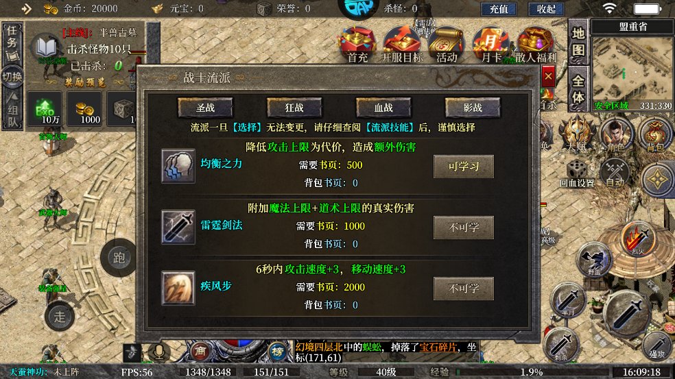Collapse the top menu with 收起
Image resolution: width=675 pixels, height=379 pixels.
click(x=546, y=9)
